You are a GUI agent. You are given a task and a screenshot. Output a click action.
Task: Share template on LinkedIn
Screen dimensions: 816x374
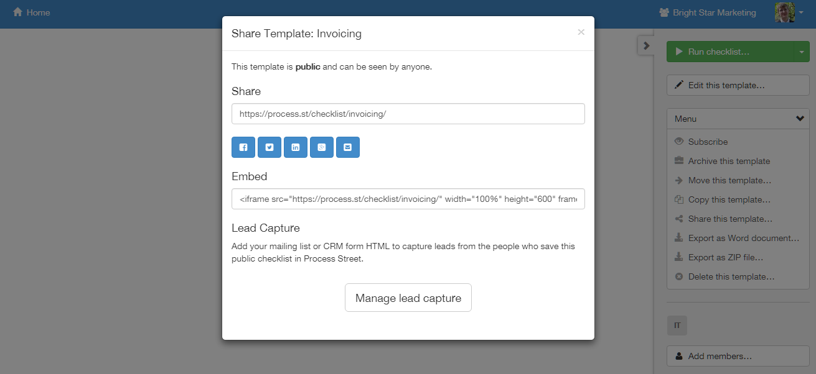click(296, 147)
